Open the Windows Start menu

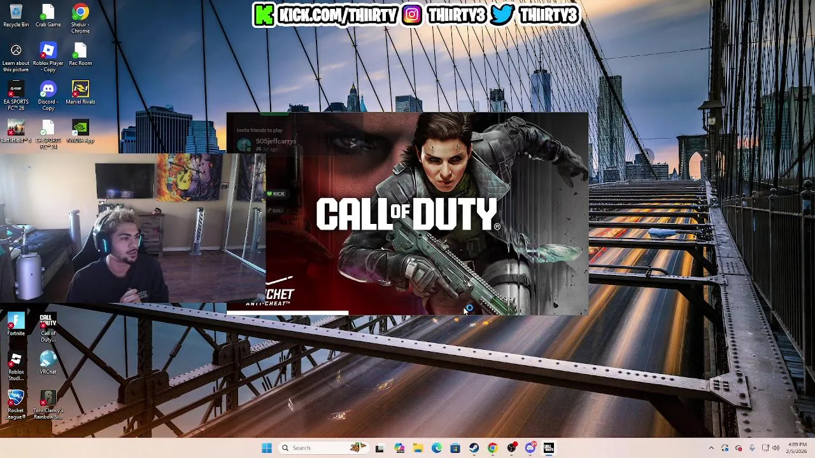(267, 448)
